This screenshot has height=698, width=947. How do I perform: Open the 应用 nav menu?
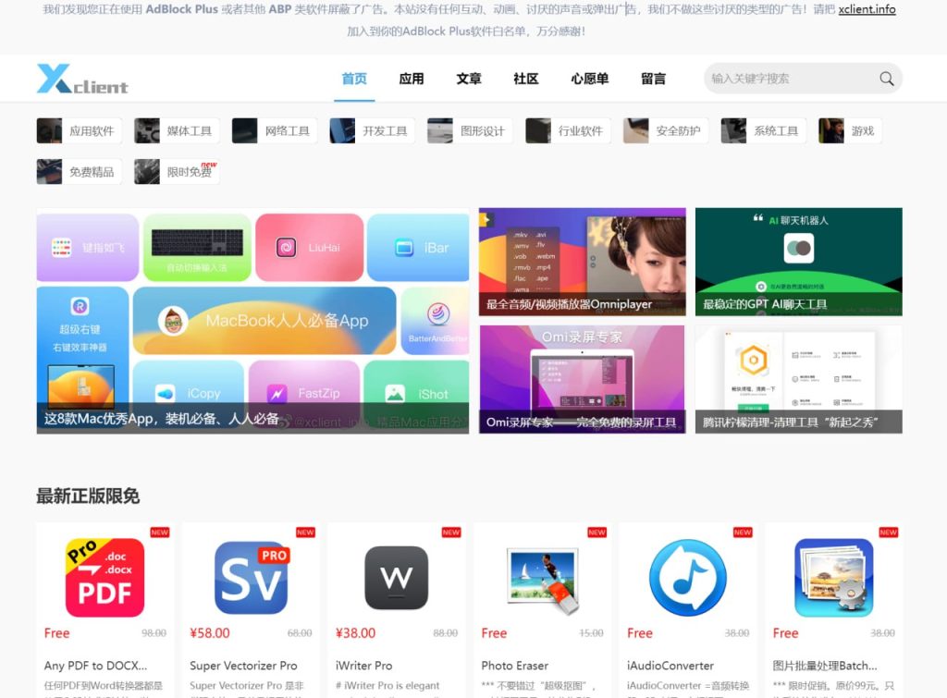[x=412, y=79]
